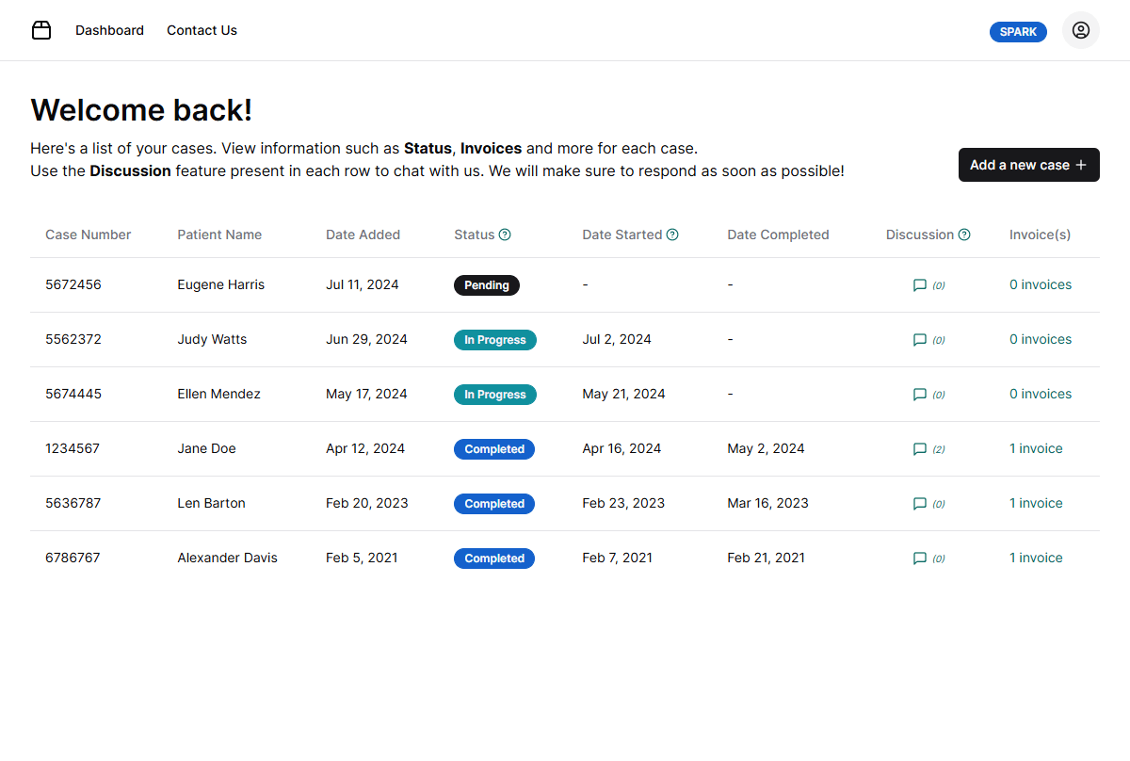Click the Add a new case button
The width and height of the screenshot is (1130, 761).
click(x=1028, y=165)
